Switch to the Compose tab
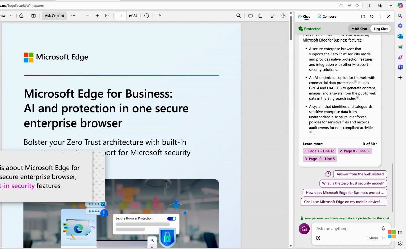 click(327, 16)
